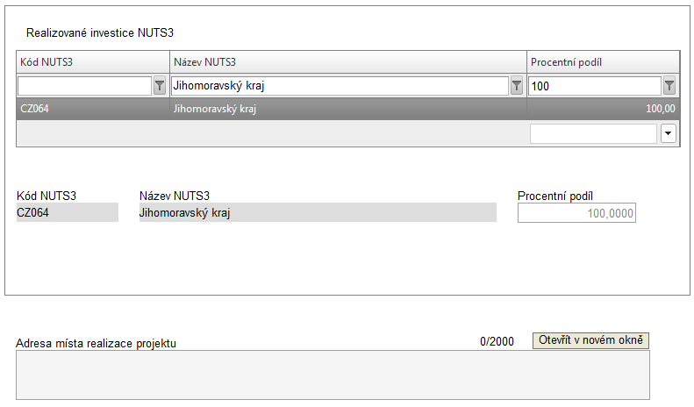Sort by the Kód NUTS3 column header
Image resolution: width=694 pixels, height=407 pixels.
coord(93,62)
